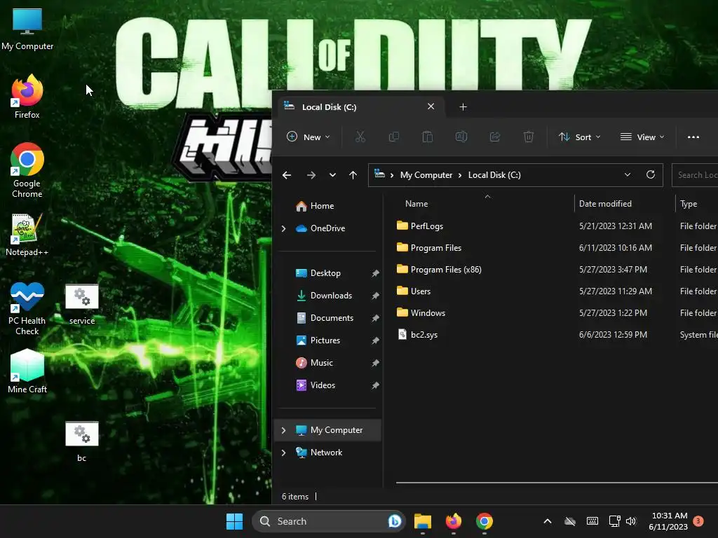Open the Sort dropdown menu
The width and height of the screenshot is (718, 538).
(579, 137)
